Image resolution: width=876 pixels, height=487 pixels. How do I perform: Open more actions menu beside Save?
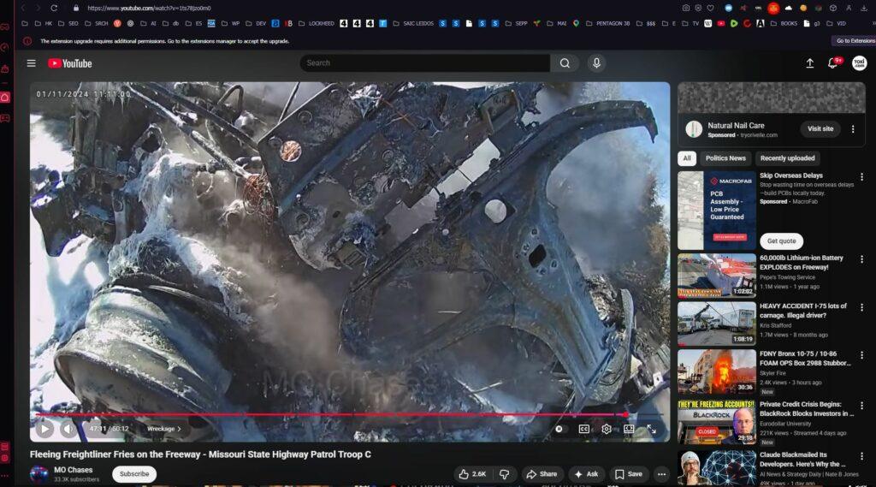point(661,474)
